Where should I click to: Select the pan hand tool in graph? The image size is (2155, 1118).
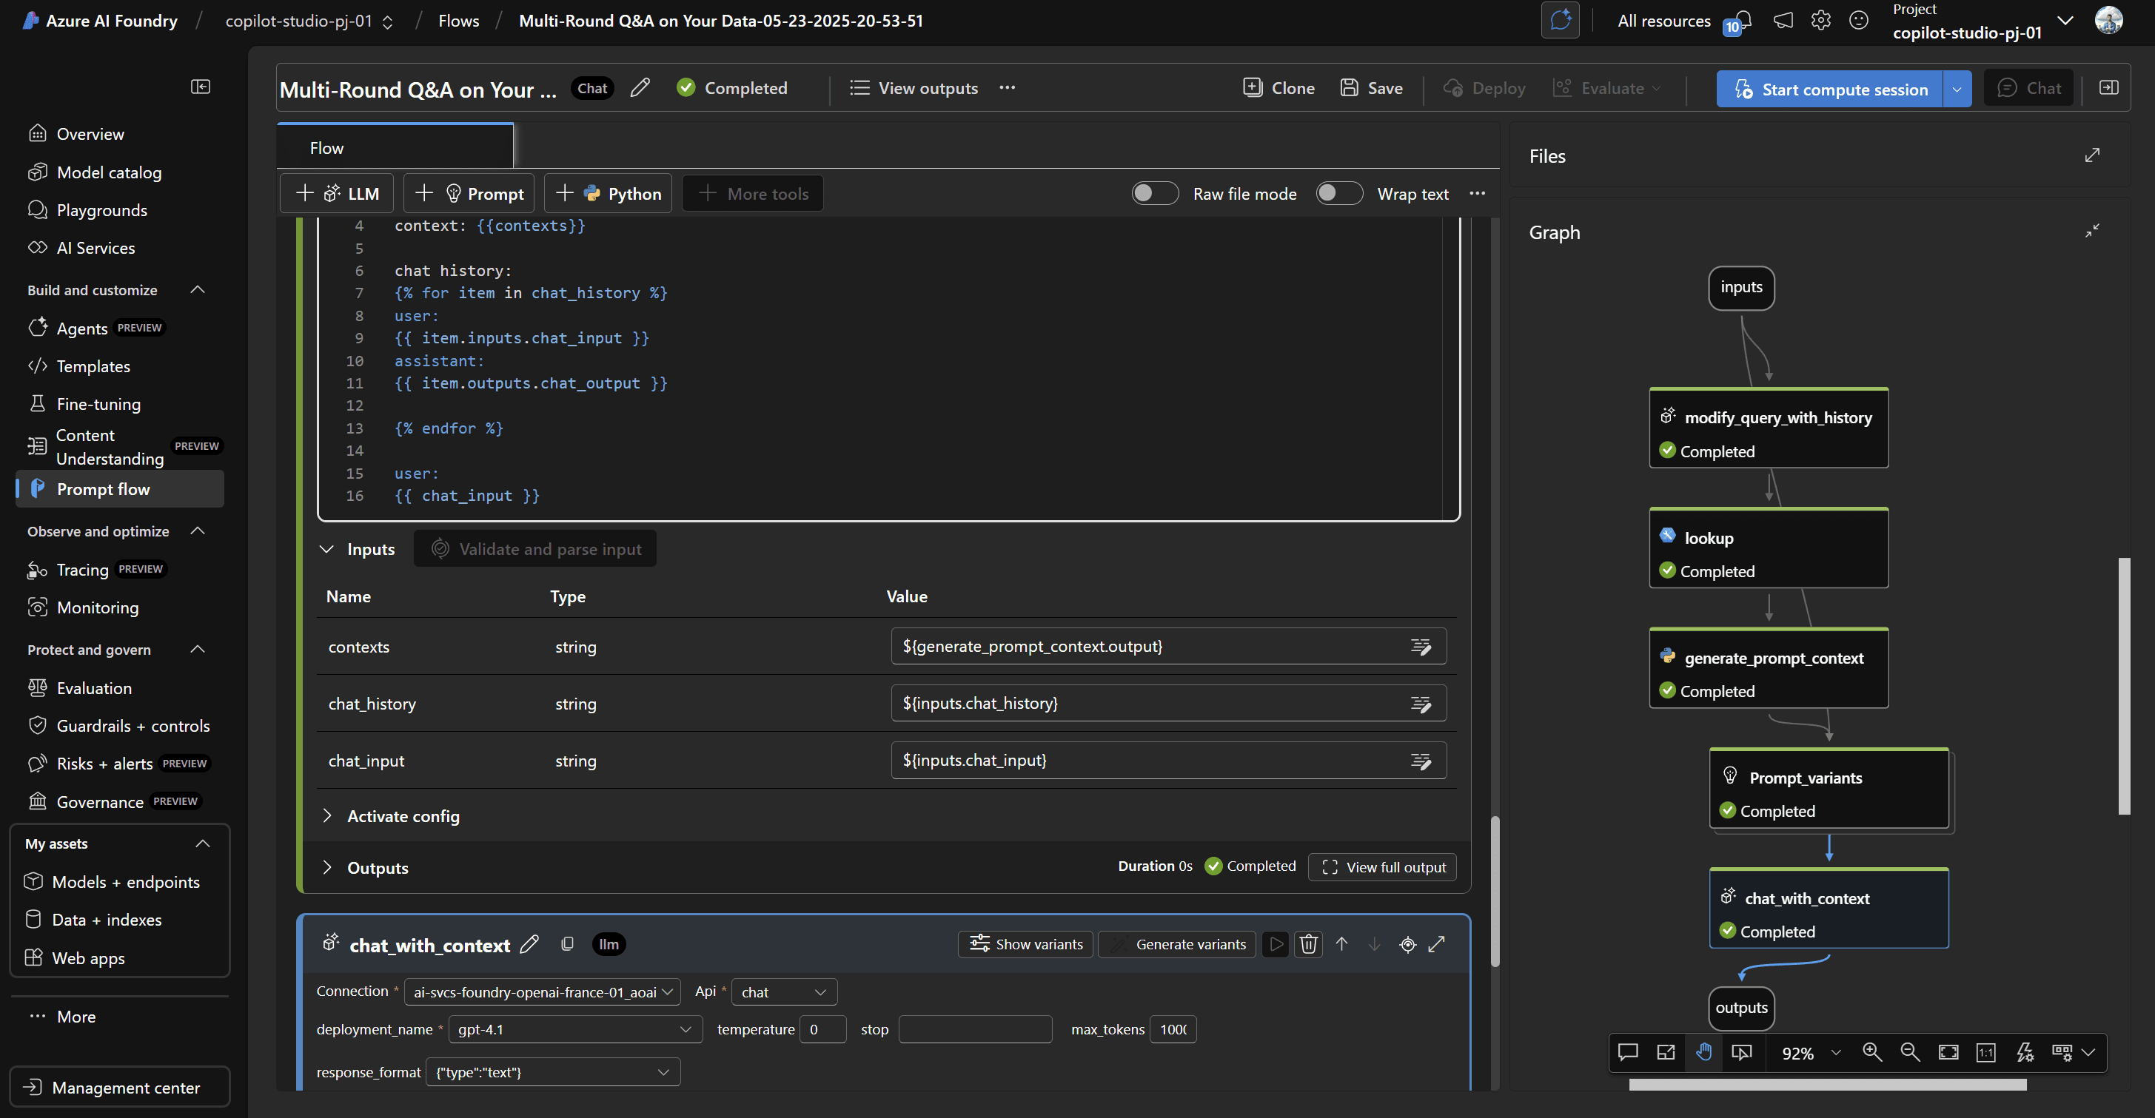click(x=1703, y=1052)
